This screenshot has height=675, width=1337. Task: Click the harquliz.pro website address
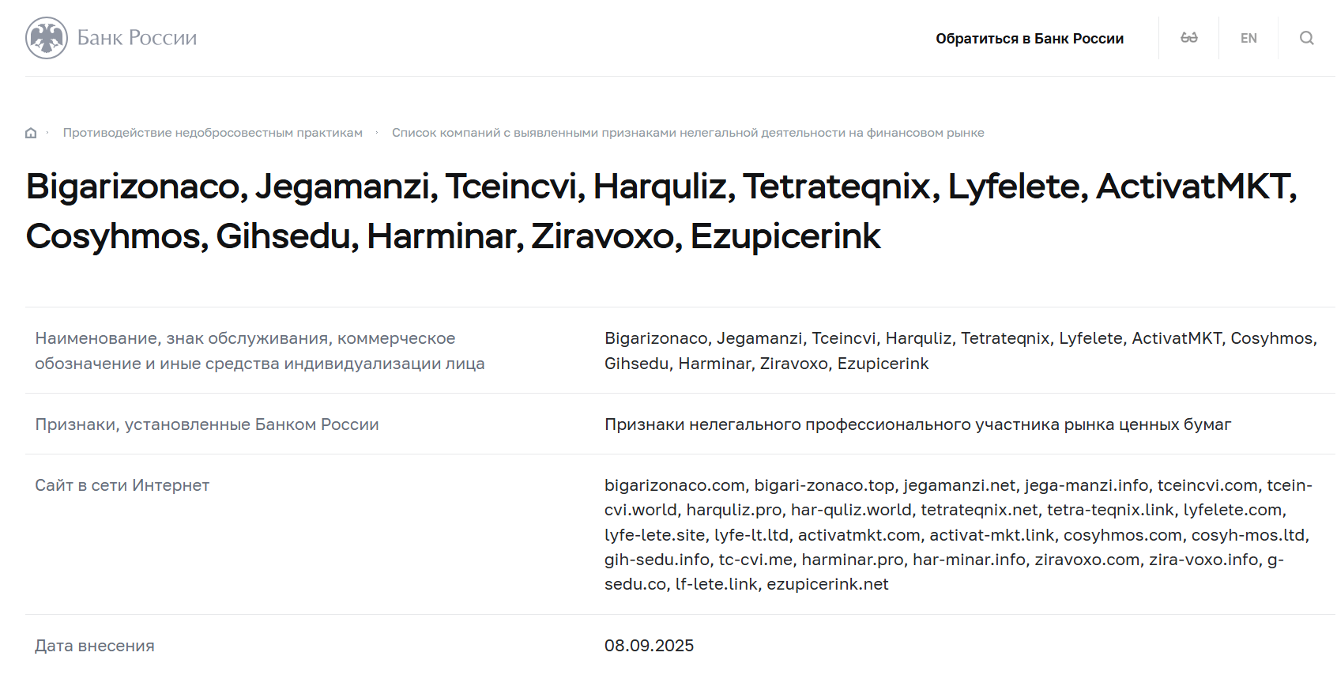point(734,510)
